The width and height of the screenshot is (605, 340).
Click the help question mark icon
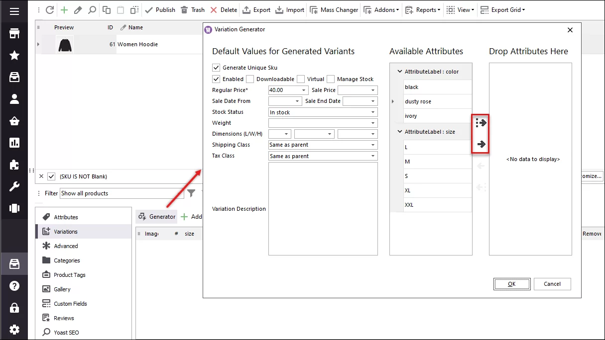pyautogui.click(x=14, y=285)
